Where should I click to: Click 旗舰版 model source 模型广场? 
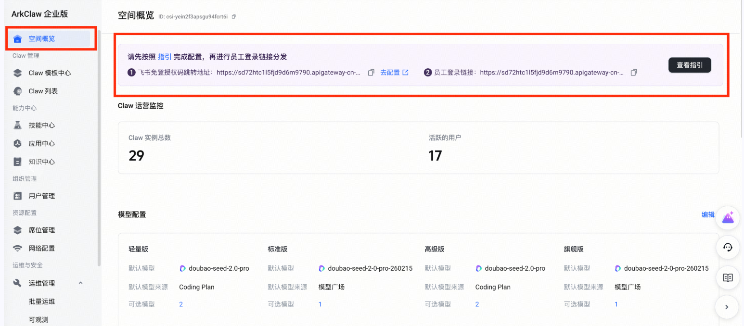coord(628,287)
